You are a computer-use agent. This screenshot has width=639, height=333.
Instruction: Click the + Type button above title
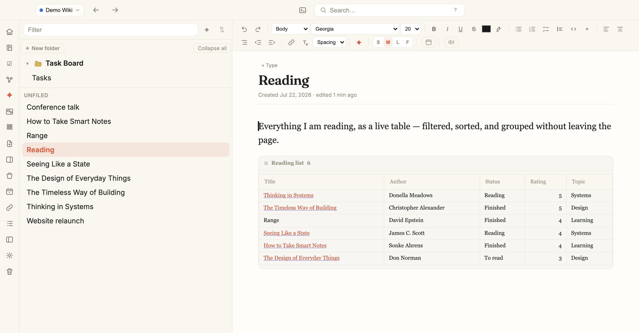coord(269,65)
